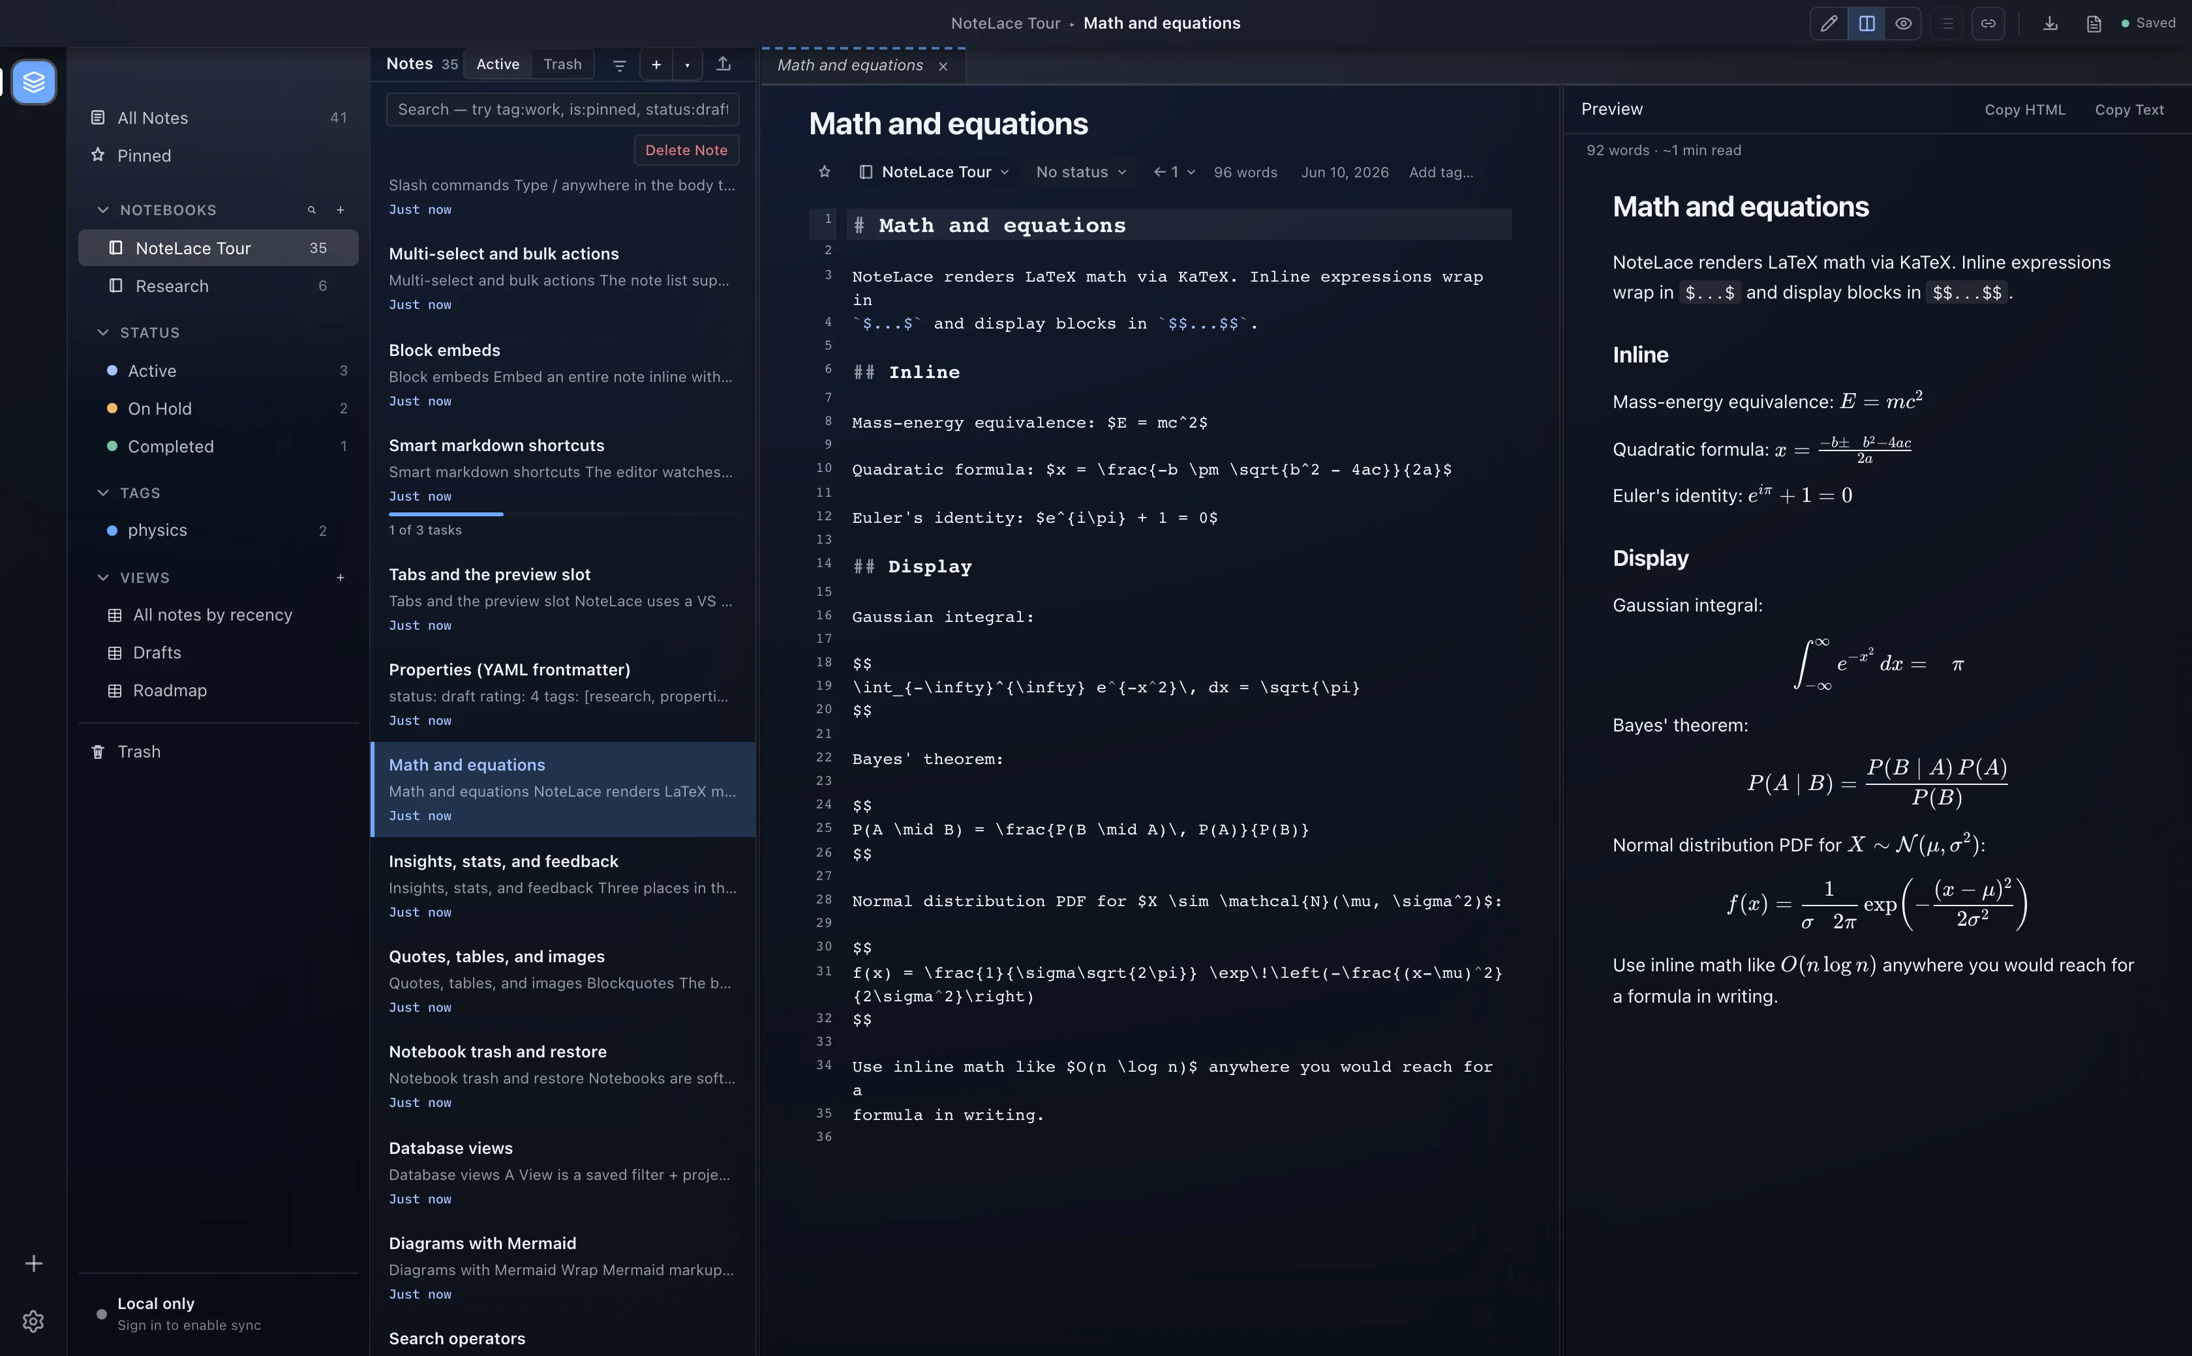The image size is (2192, 1356).
Task: Click Copy HTML in preview
Action: pyautogui.click(x=2024, y=110)
